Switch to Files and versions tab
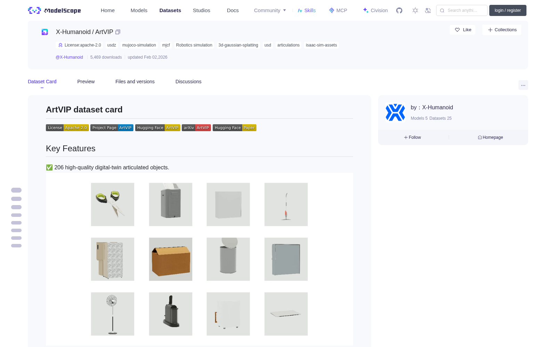This screenshot has width=556, height=347. click(x=135, y=82)
